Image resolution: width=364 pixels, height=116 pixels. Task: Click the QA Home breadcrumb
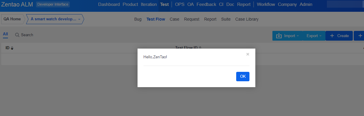12,19
